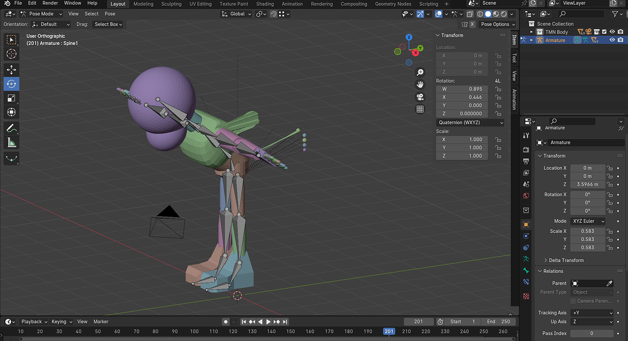Activate the Cursor tool
This screenshot has height=341, width=628.
[x=11, y=53]
